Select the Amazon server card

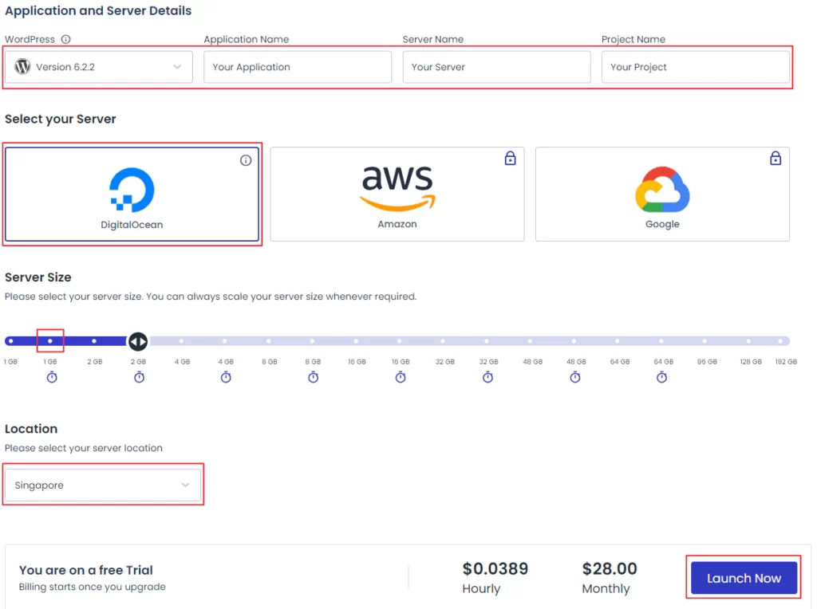tap(397, 194)
